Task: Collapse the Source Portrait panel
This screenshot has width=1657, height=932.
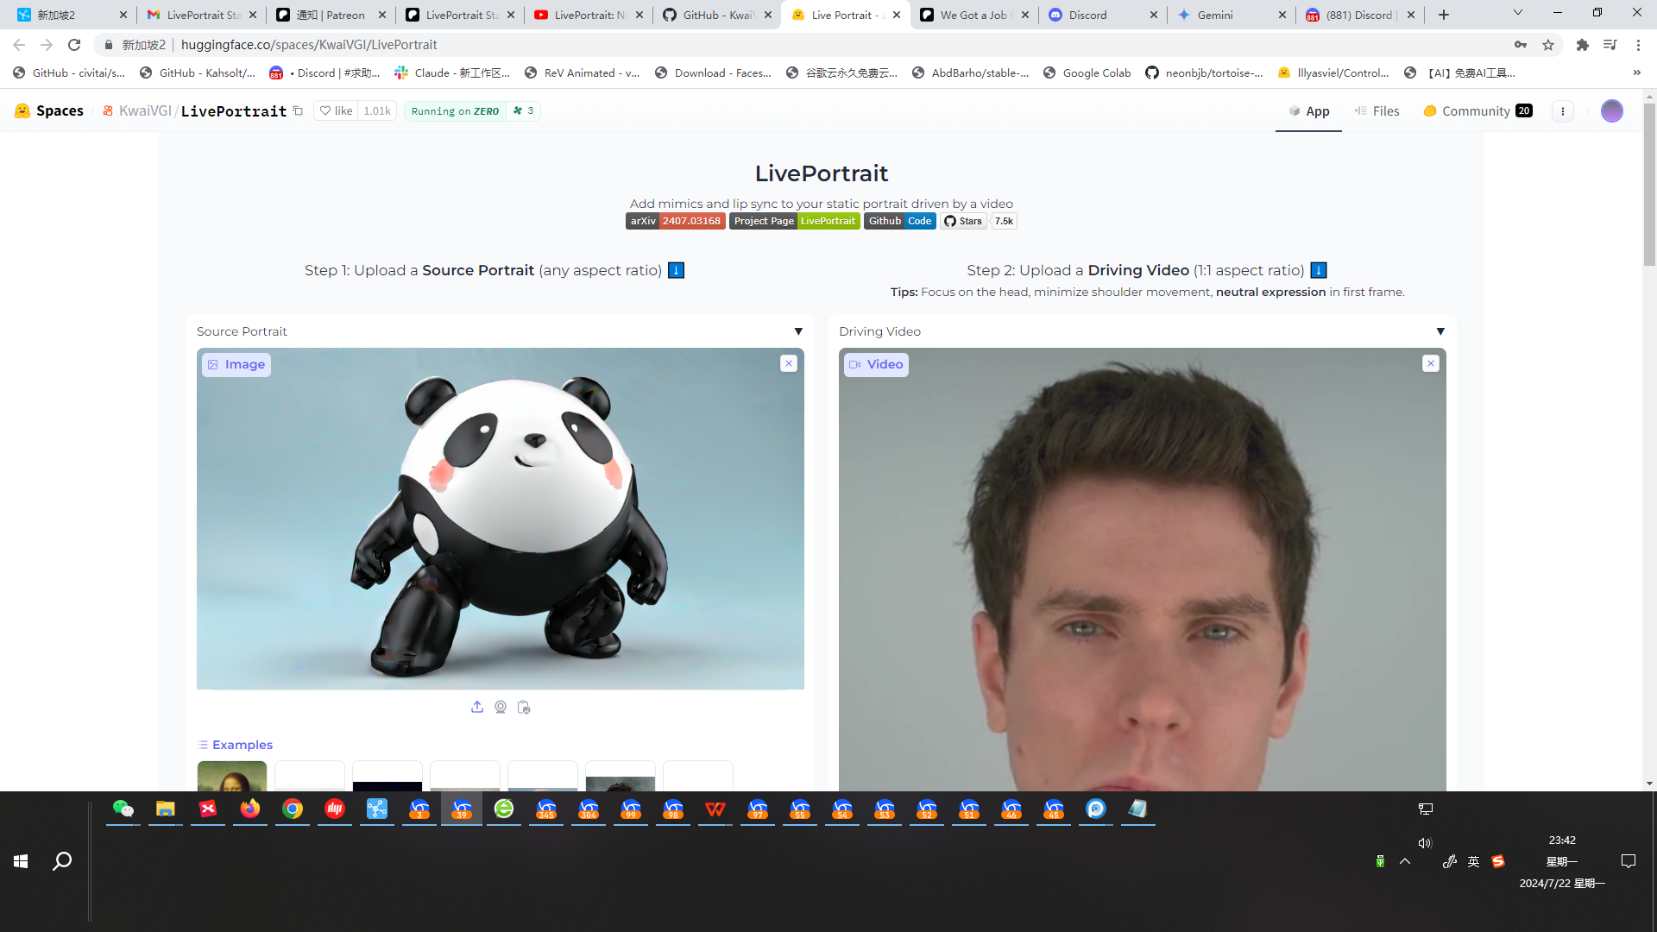Action: coord(798,331)
